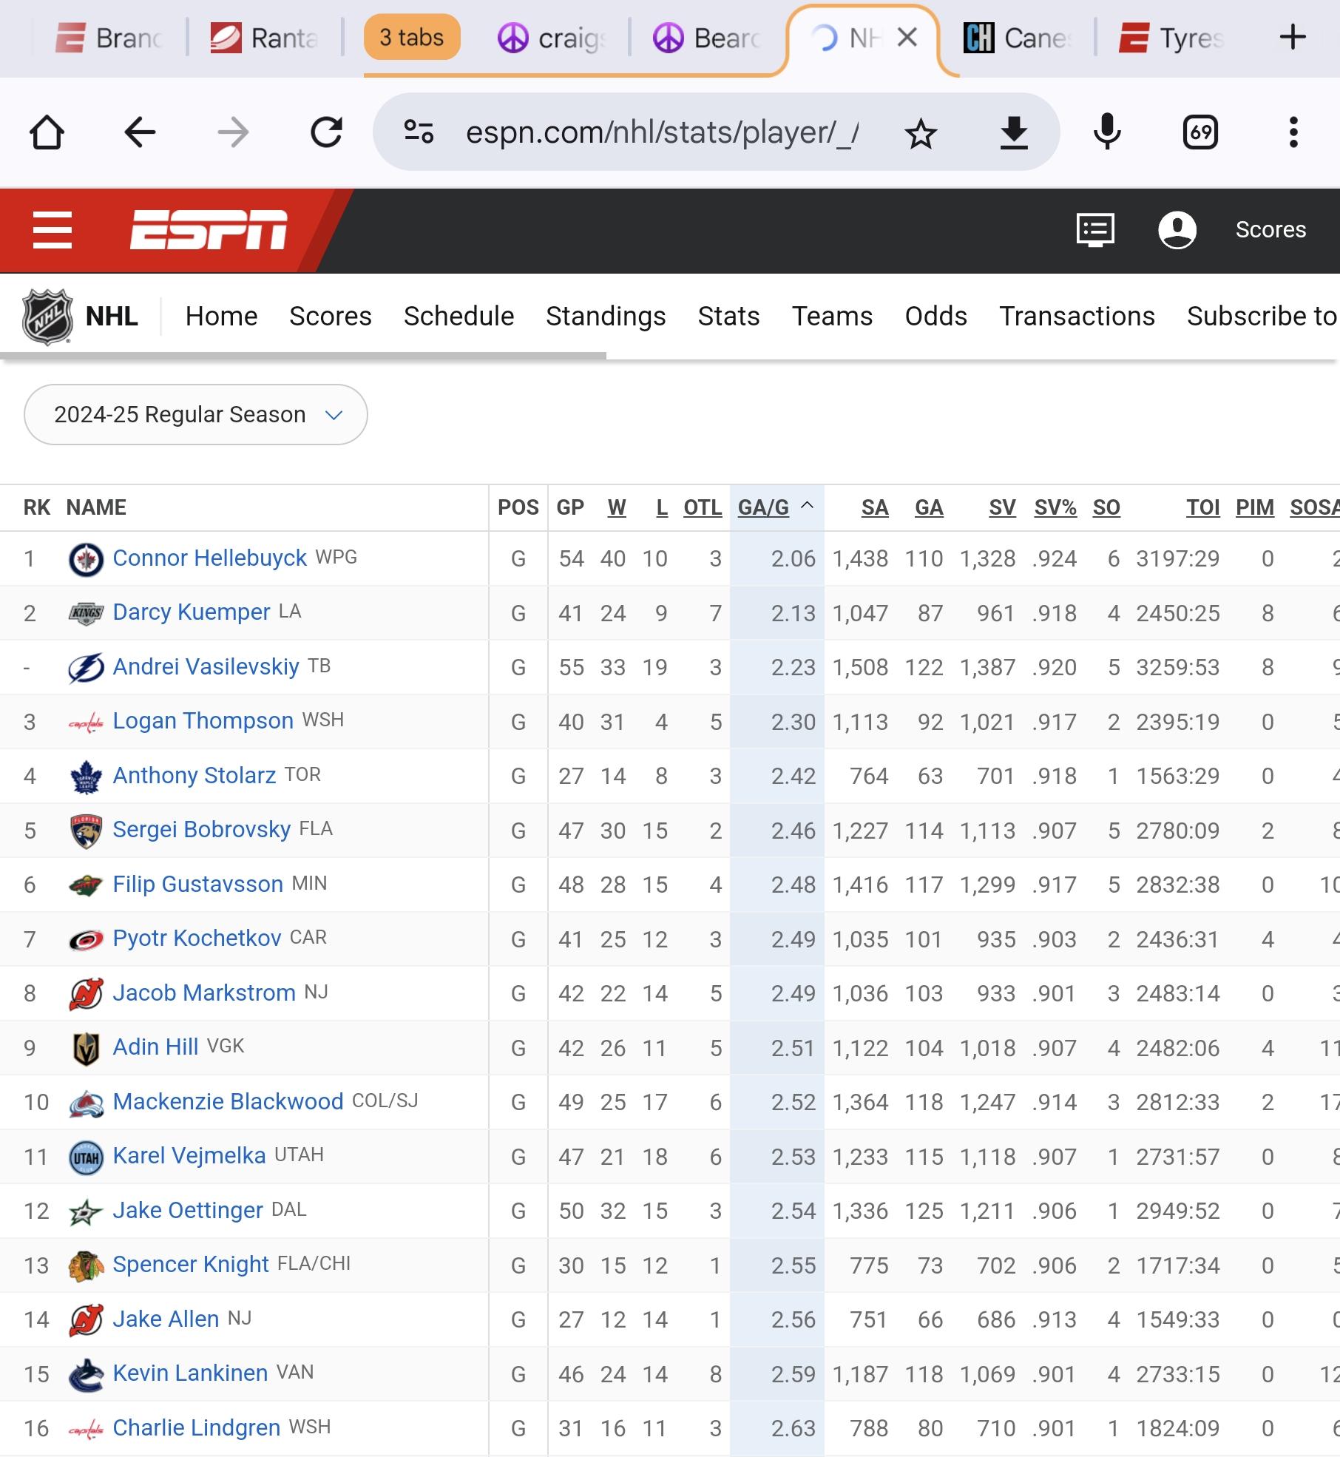
Task: Sort table by SA column
Action: click(875, 507)
